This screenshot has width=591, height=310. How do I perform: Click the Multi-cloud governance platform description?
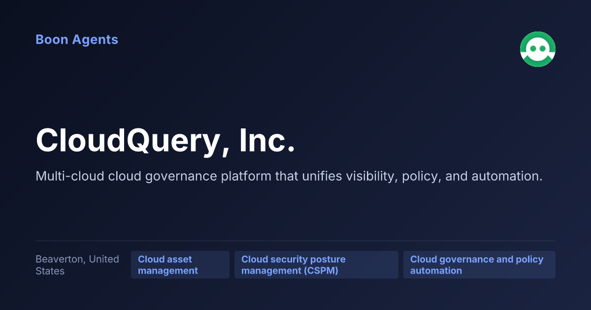289,176
